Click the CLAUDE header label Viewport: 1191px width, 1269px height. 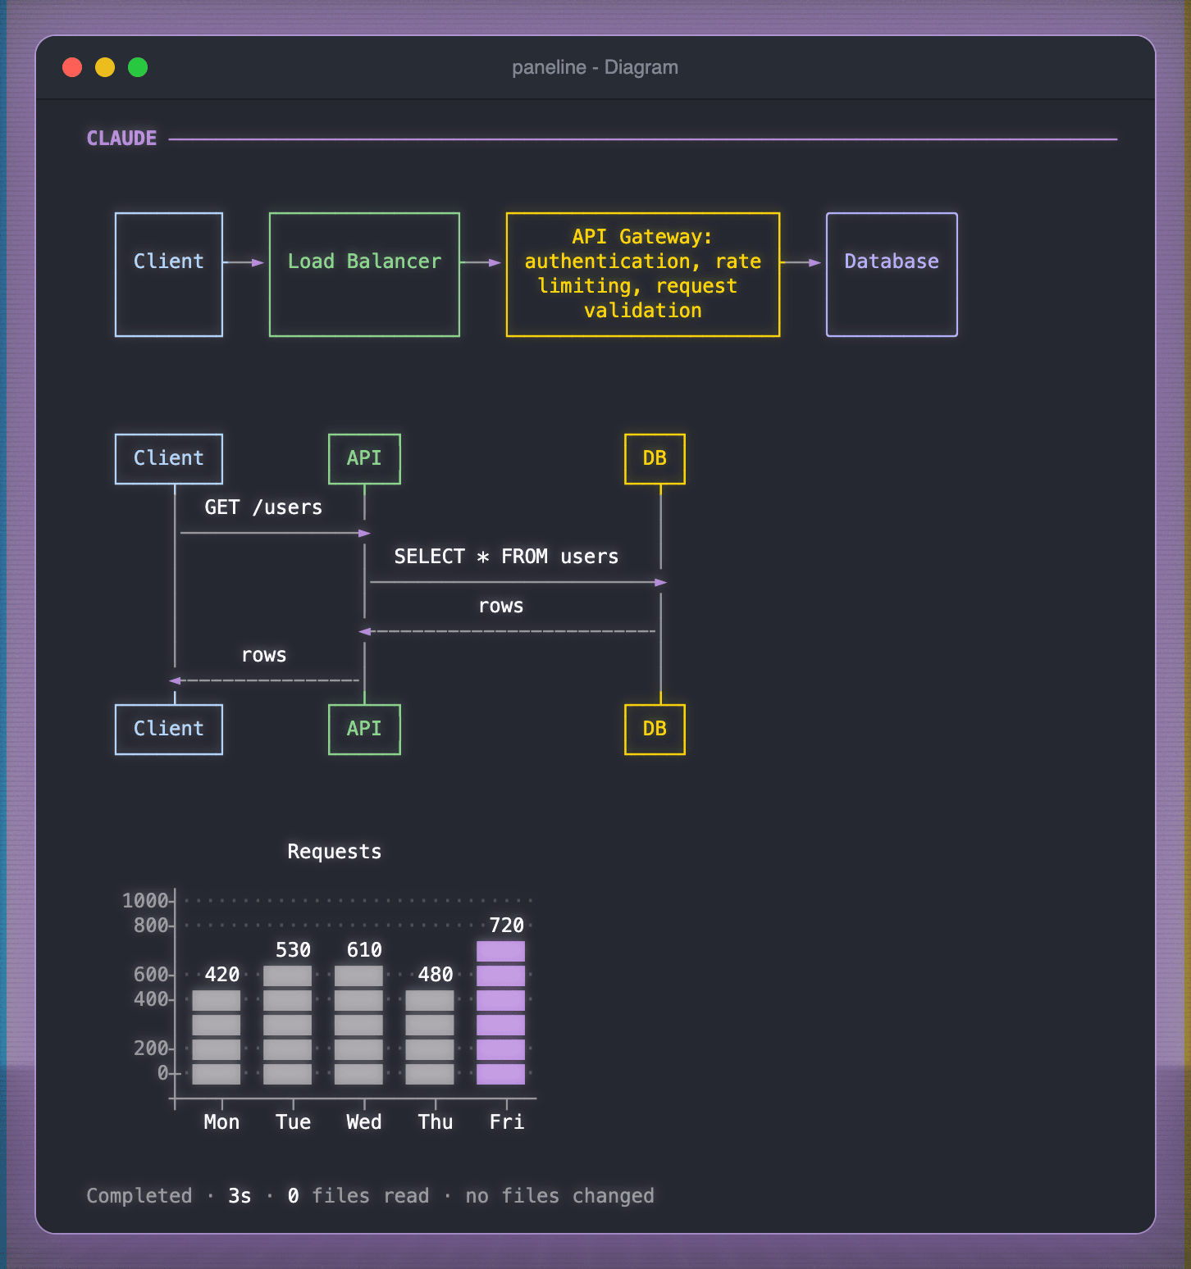pos(121,139)
